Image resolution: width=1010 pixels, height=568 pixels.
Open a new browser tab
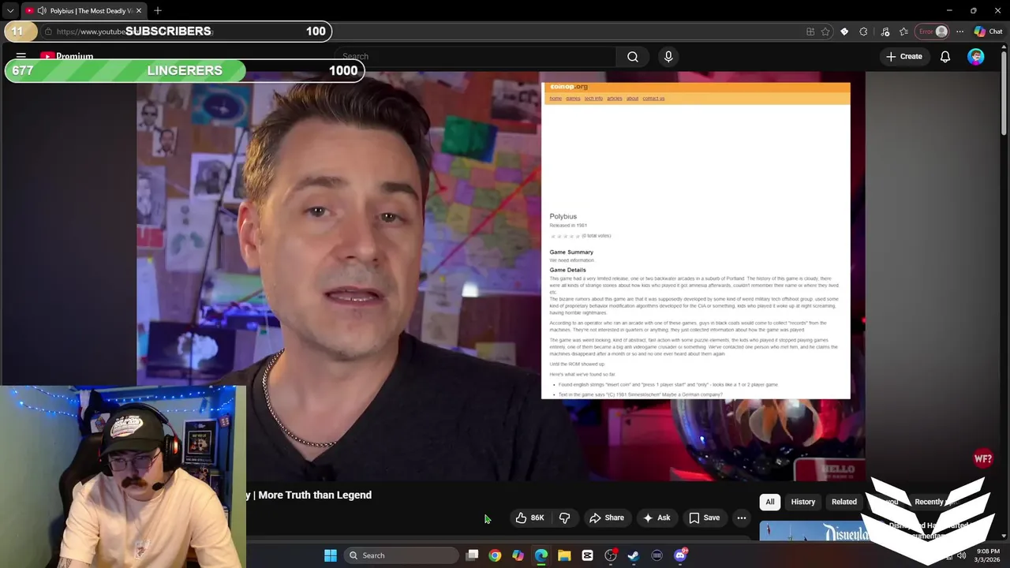pyautogui.click(x=158, y=11)
